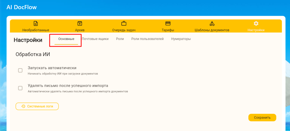Click the AI DocFlow header title
This screenshot has width=290, height=131.
(22, 7)
